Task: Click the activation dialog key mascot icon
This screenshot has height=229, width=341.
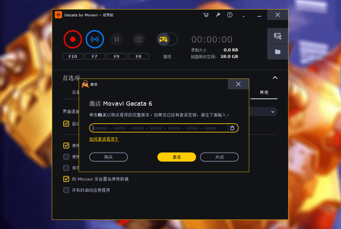Action: [85, 84]
